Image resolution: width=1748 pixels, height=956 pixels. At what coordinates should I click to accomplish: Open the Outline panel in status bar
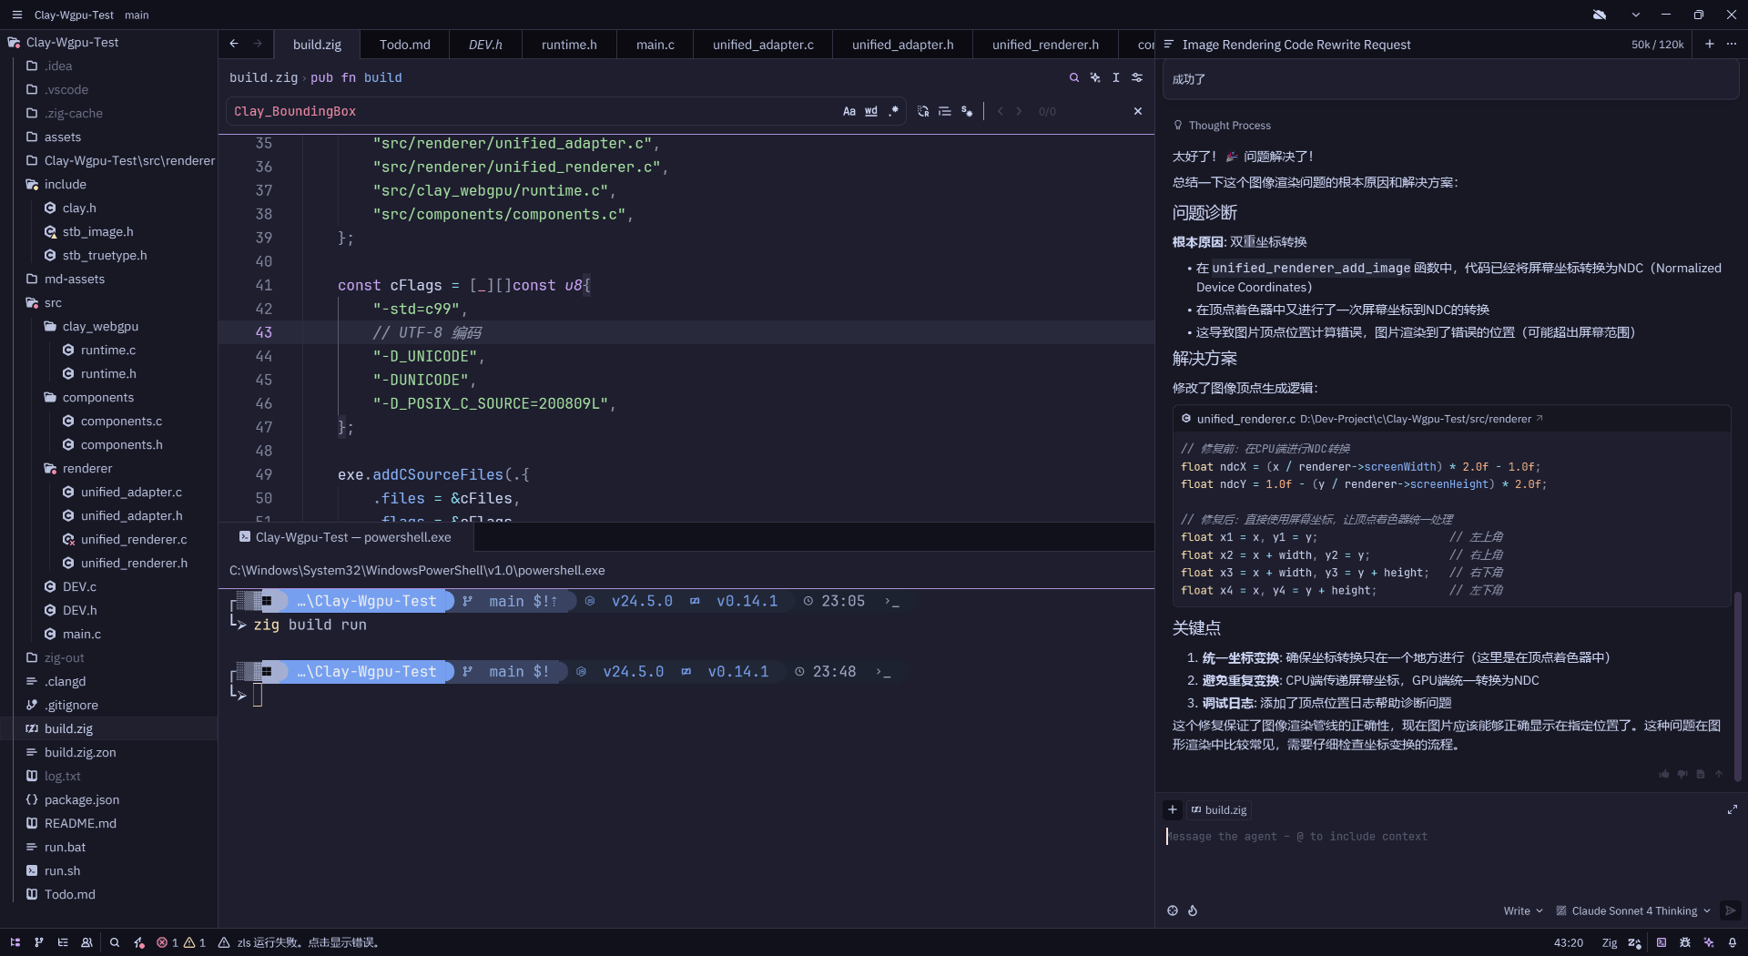[x=63, y=942]
